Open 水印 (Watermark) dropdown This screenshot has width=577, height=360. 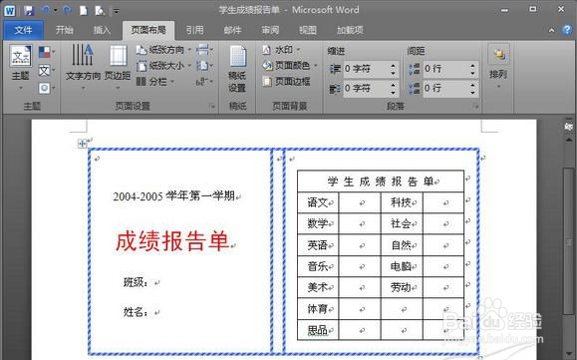281,49
